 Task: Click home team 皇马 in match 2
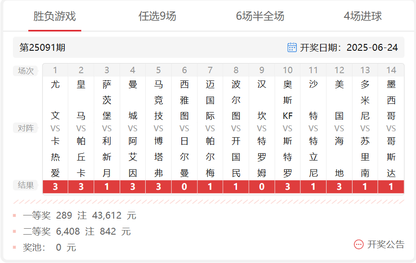click(81, 100)
